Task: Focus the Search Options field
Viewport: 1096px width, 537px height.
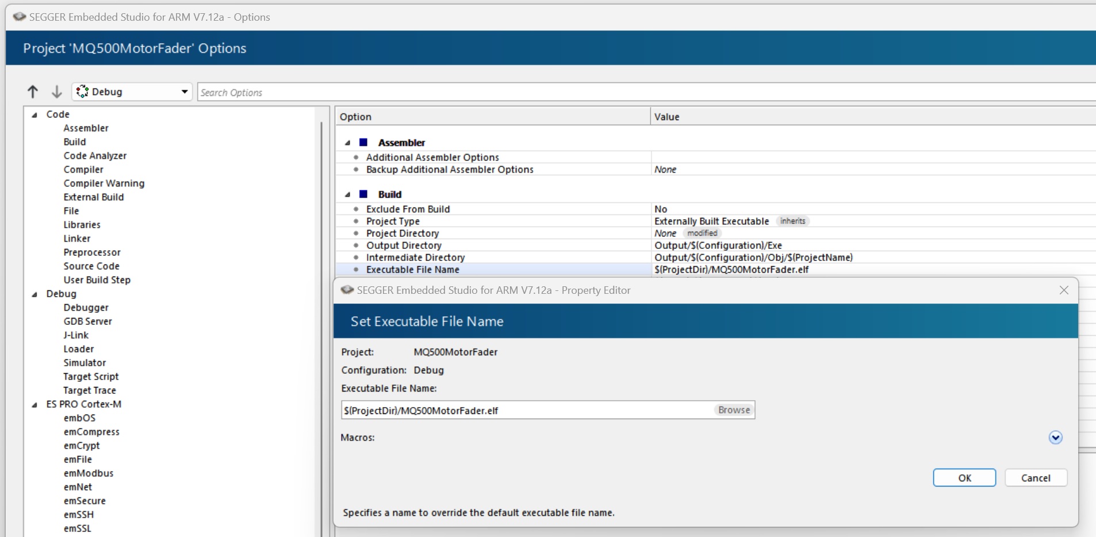Action: pos(646,92)
